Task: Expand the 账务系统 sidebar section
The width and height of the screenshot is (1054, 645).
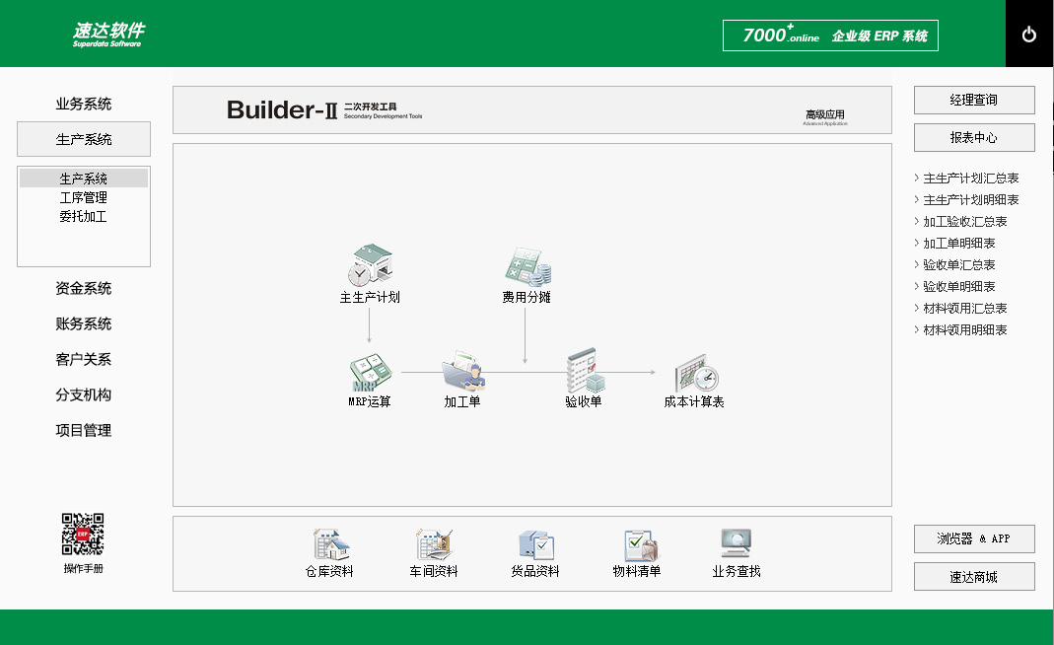Action: (84, 324)
